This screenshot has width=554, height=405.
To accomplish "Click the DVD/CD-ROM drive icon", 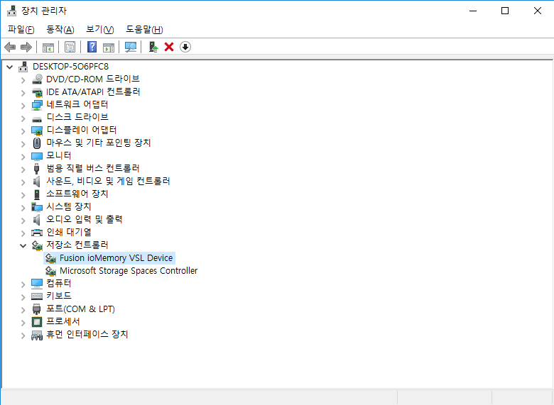I will pyautogui.click(x=37, y=79).
